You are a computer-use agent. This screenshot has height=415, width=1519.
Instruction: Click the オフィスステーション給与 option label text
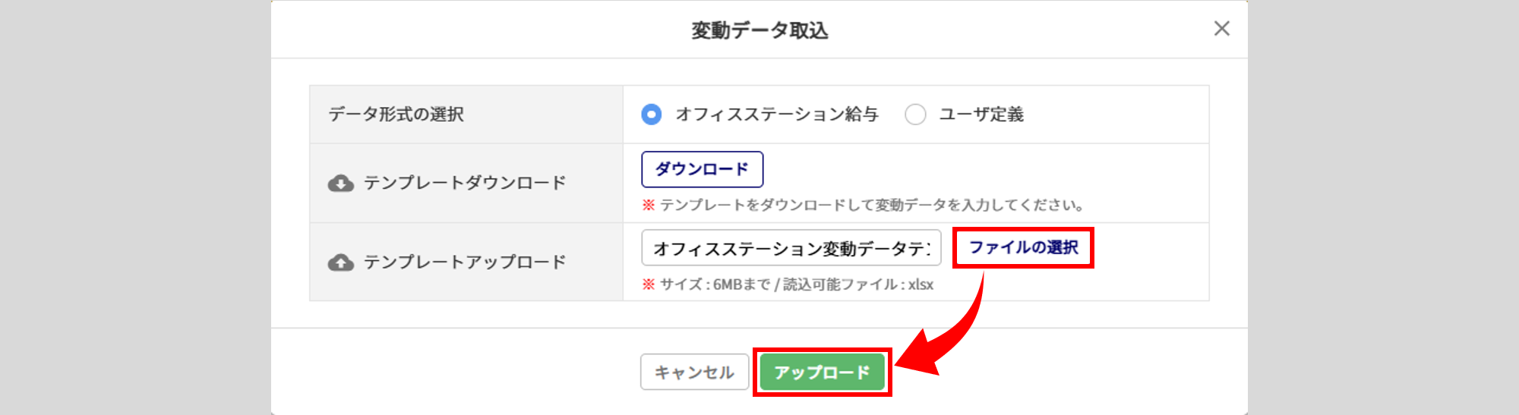[x=777, y=115]
